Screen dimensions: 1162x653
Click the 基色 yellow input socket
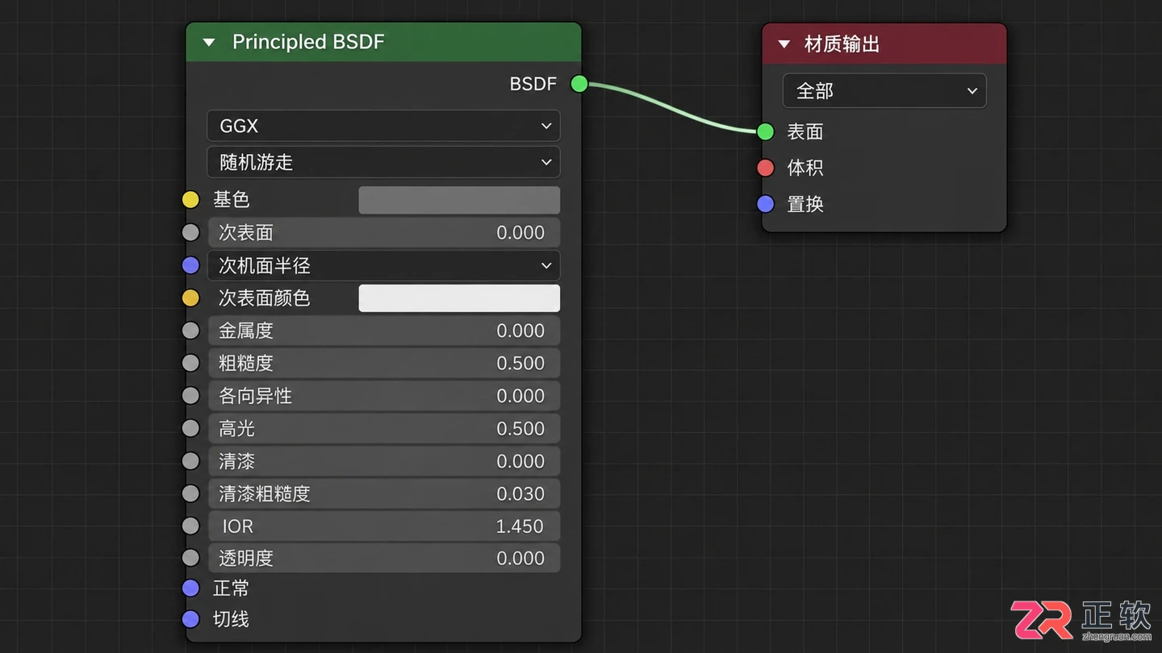190,200
